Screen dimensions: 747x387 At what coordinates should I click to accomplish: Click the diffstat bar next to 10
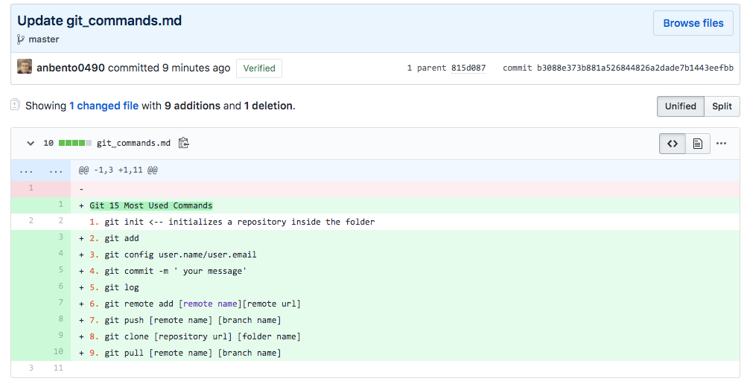pyautogui.click(x=74, y=143)
